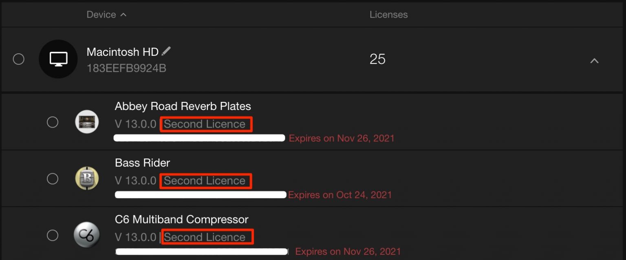
Task: Click the Abbey Road Reverb Plates title
Action: 183,106
